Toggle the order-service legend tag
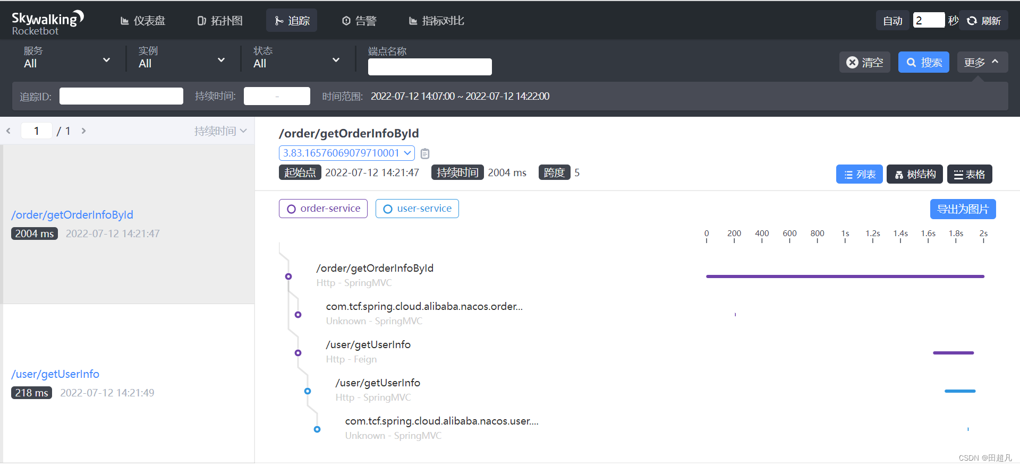Image resolution: width=1020 pixels, height=467 pixels. click(x=323, y=209)
